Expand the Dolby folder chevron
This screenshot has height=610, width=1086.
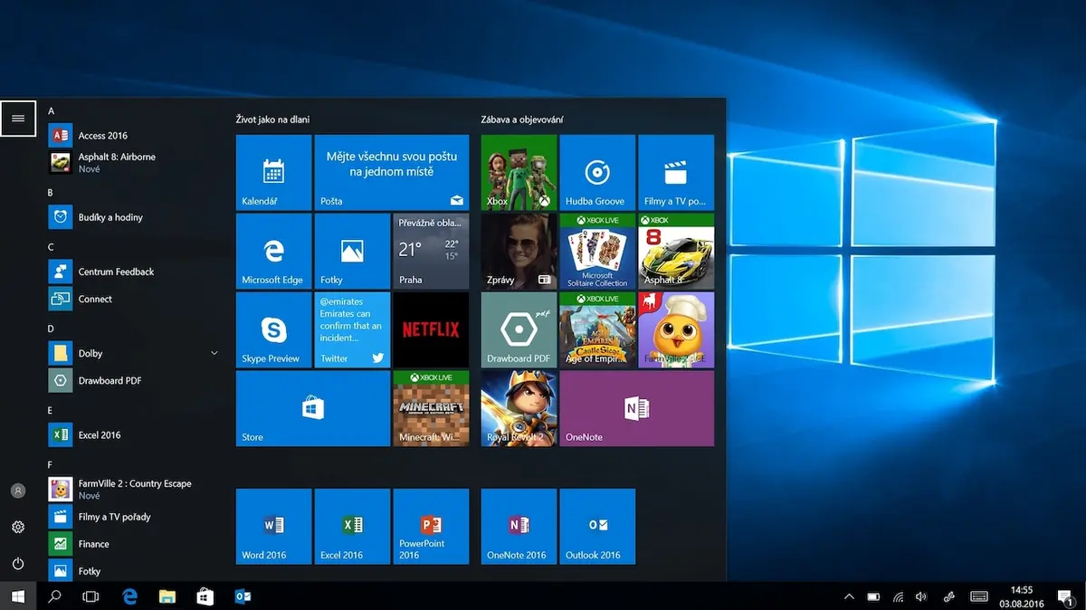[214, 353]
